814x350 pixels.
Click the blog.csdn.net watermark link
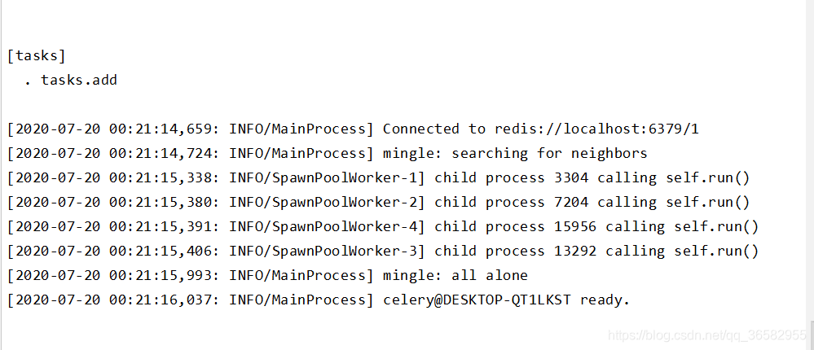tap(706, 335)
